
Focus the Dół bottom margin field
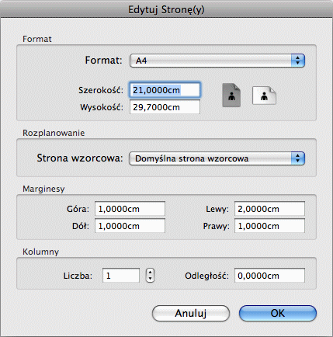tap(130, 226)
